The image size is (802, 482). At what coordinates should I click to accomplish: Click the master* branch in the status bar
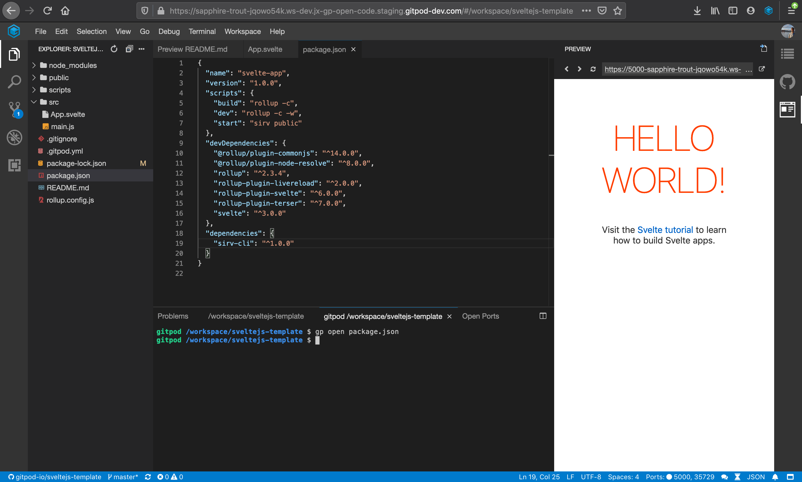tap(123, 477)
